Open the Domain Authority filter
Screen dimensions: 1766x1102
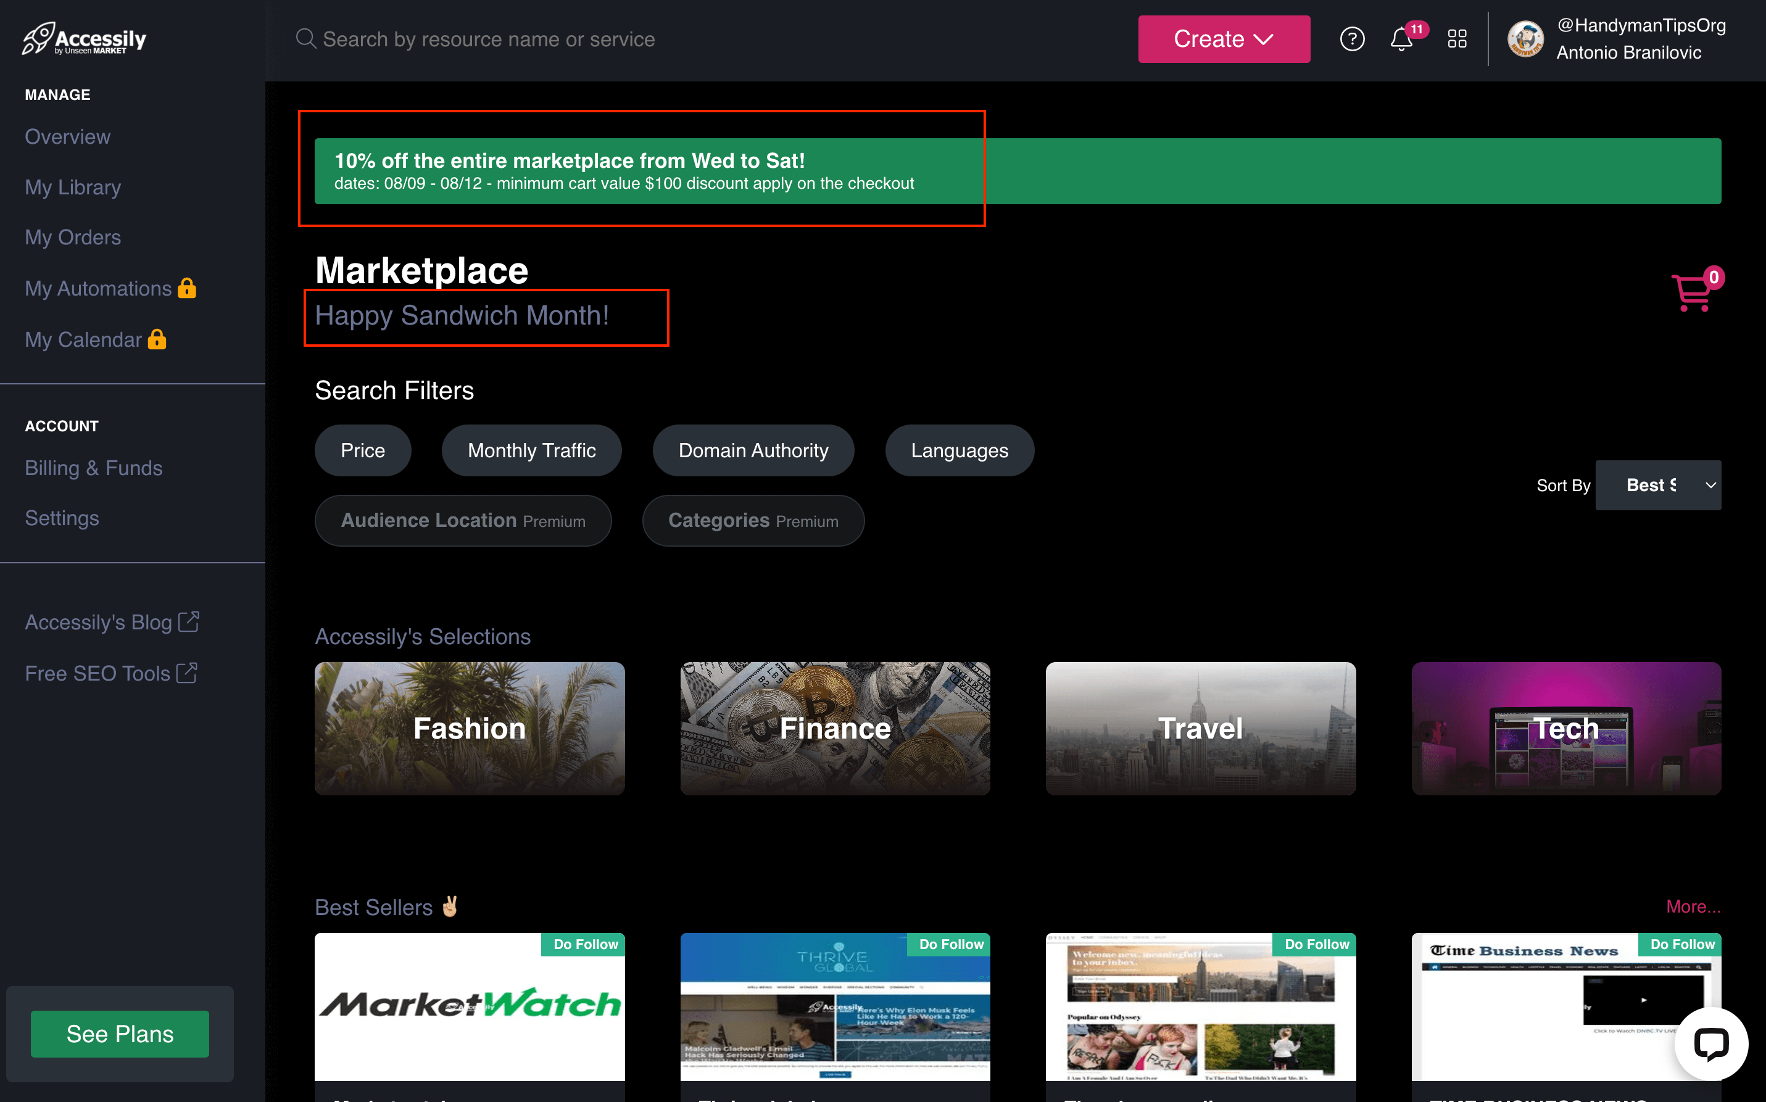pos(753,450)
